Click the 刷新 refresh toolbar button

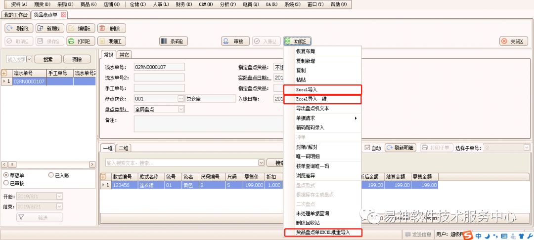(x=19, y=29)
